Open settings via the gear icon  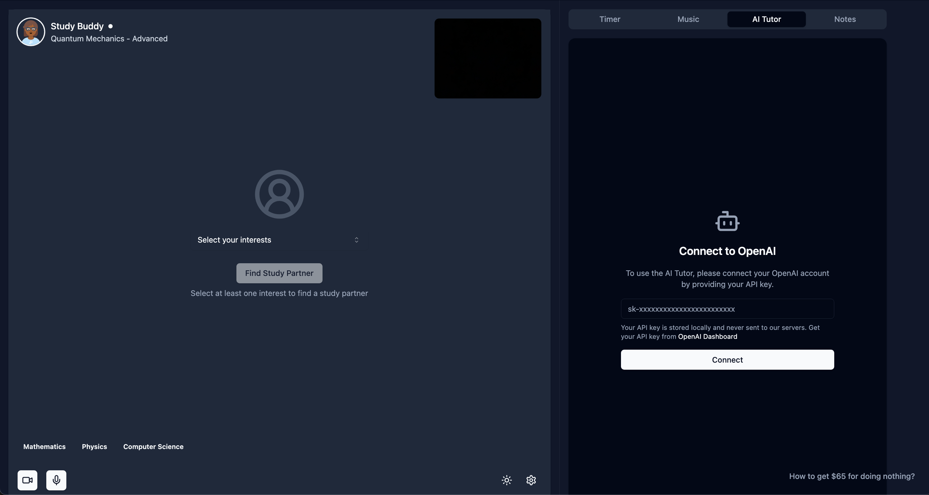click(531, 480)
